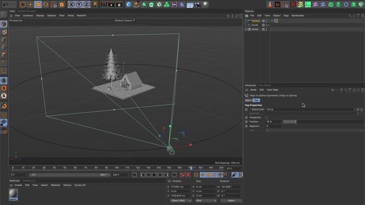365x205 pixels.
Task: Click the Bend deformer icon
Action: (x=182, y=5)
